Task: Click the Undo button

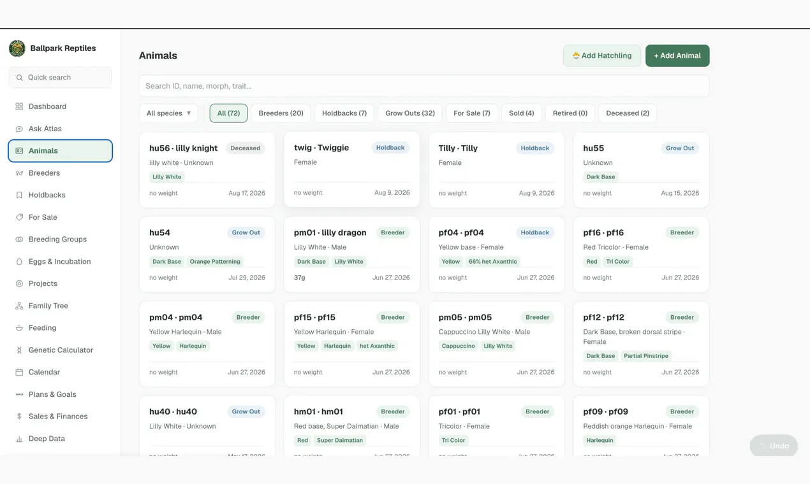Action: click(774, 446)
